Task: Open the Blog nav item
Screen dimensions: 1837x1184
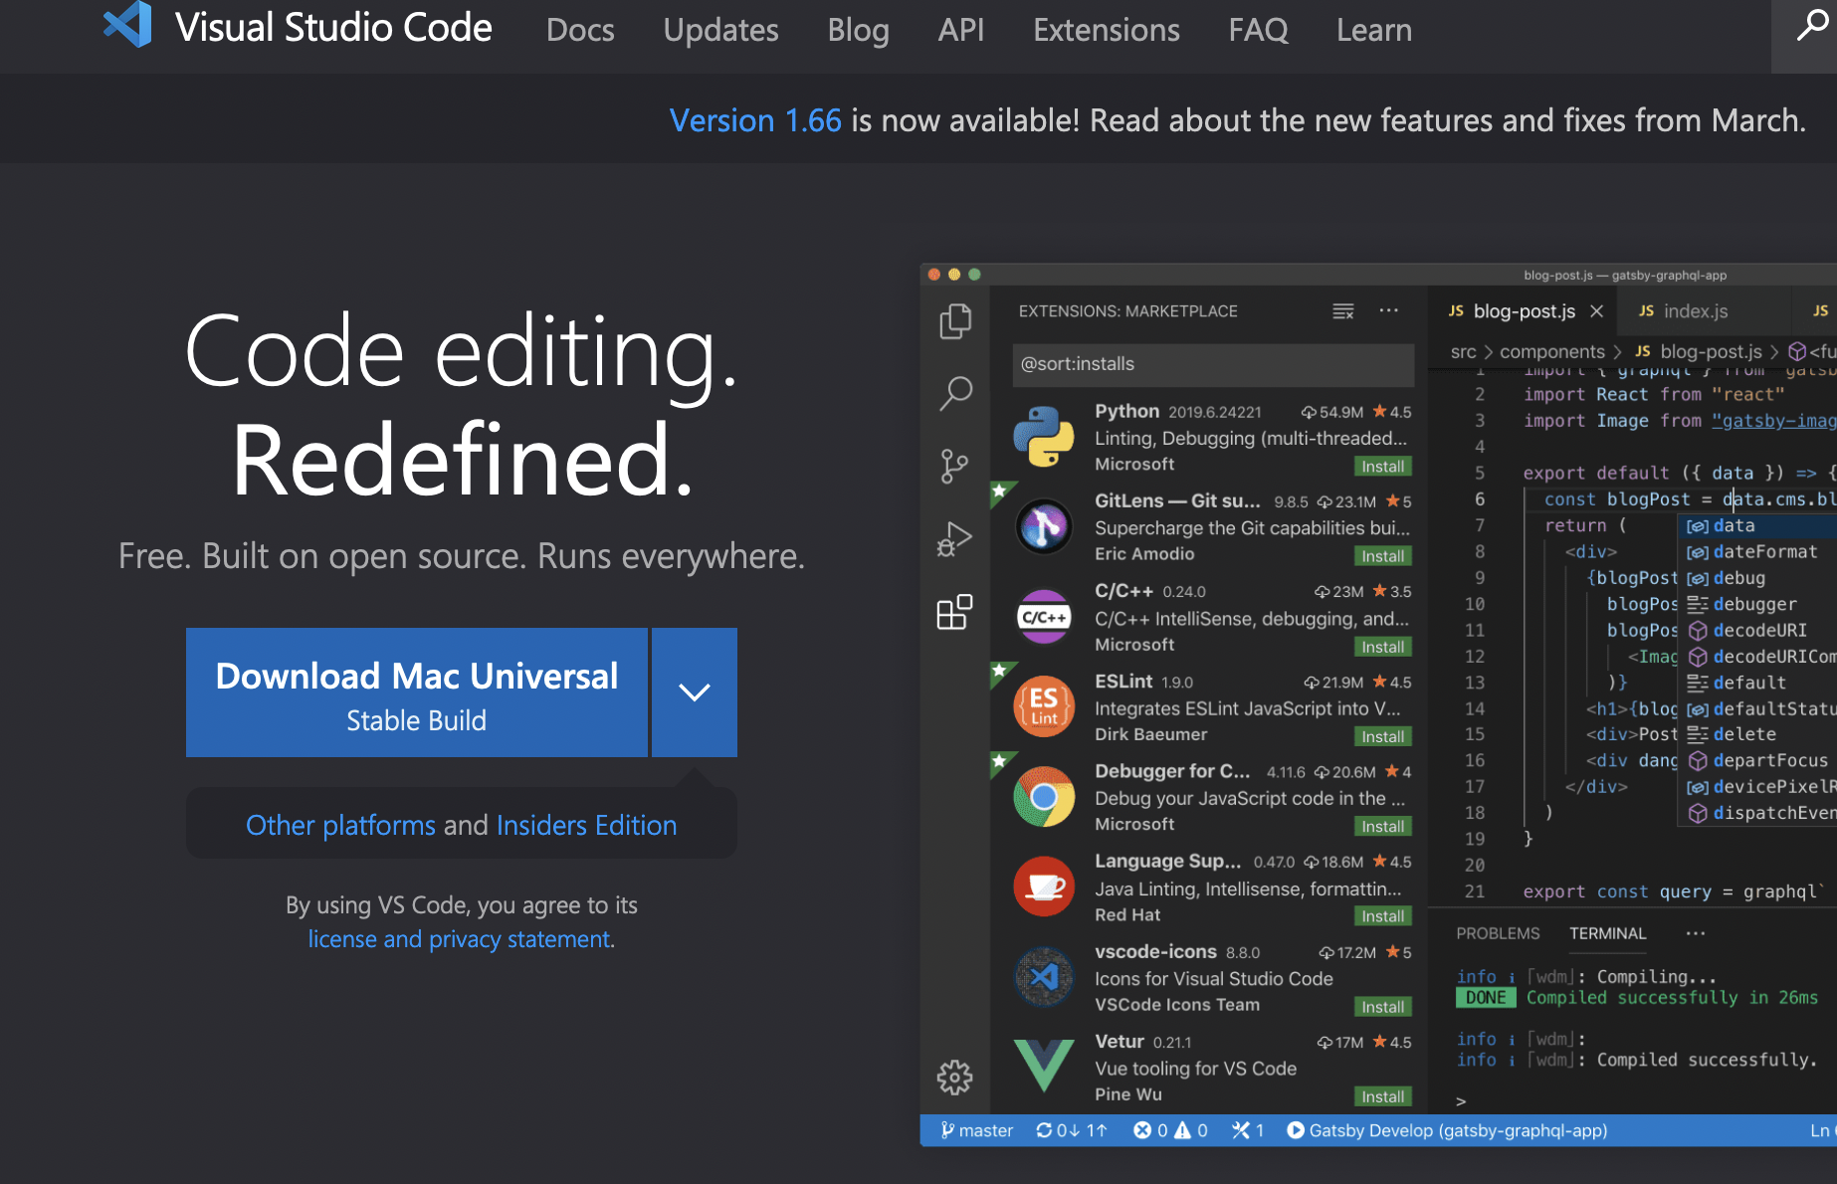Action: tap(859, 30)
